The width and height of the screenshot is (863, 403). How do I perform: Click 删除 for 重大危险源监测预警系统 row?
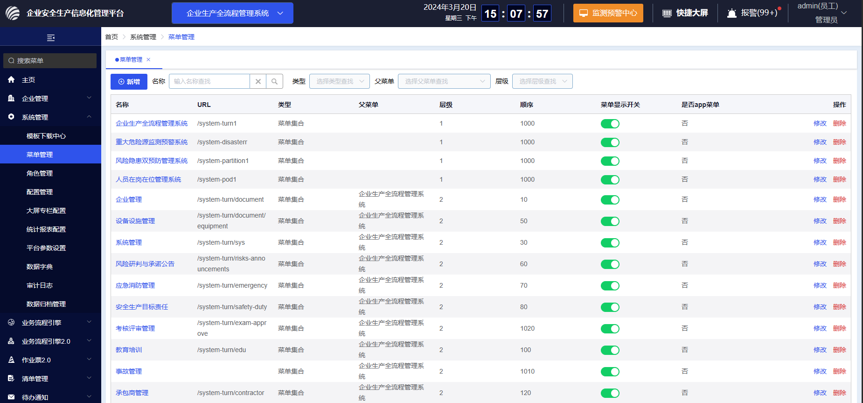[x=839, y=142]
